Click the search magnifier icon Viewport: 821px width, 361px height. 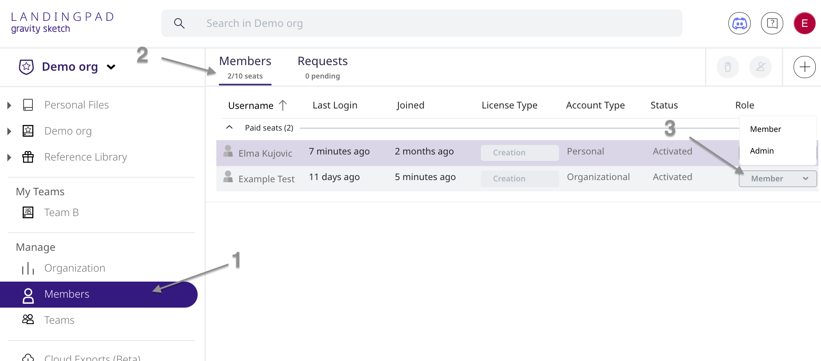click(179, 23)
